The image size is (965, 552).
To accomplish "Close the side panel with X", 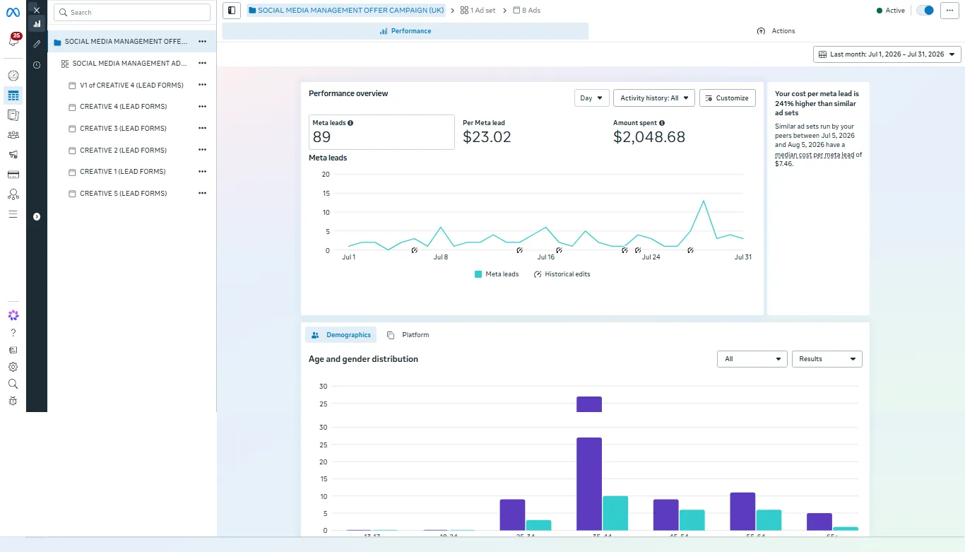I will tap(37, 10).
